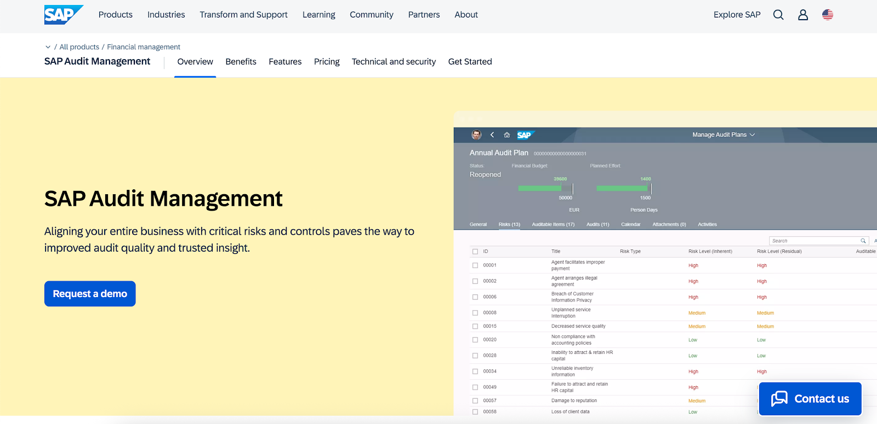The image size is (877, 424).
Task: Check the box for risk 00020
Action: click(x=475, y=340)
